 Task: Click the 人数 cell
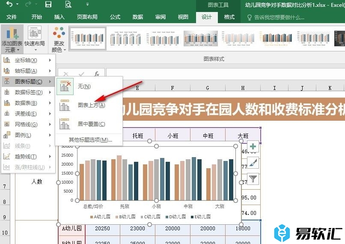[37, 182]
